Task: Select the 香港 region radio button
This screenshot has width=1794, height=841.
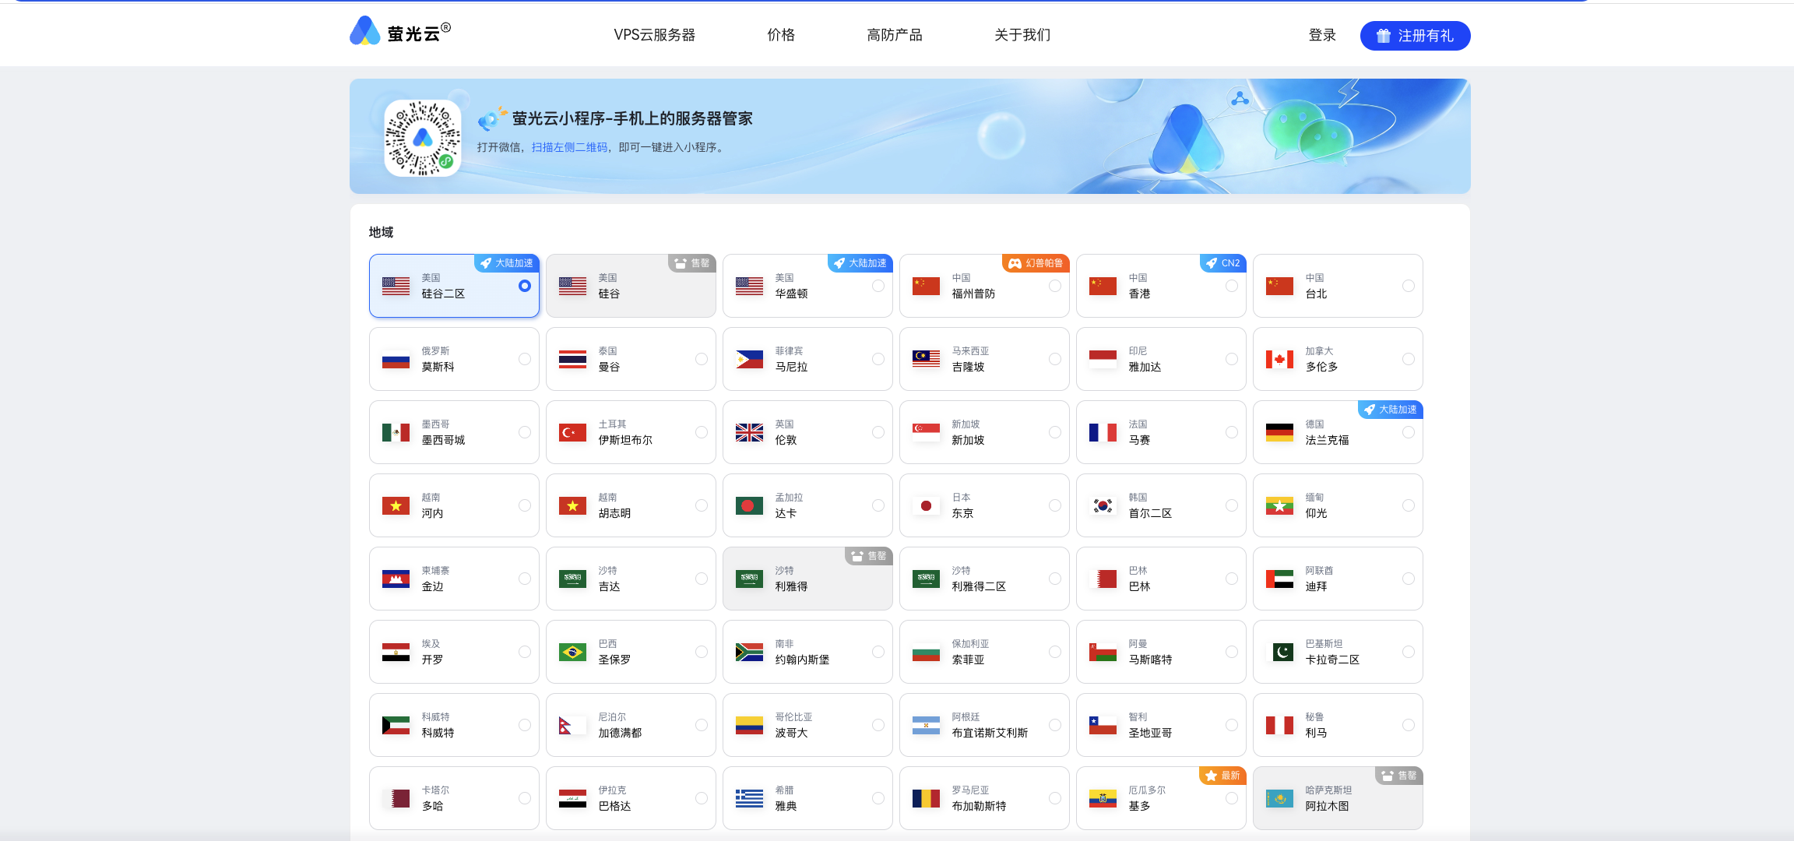Action: point(1231,286)
